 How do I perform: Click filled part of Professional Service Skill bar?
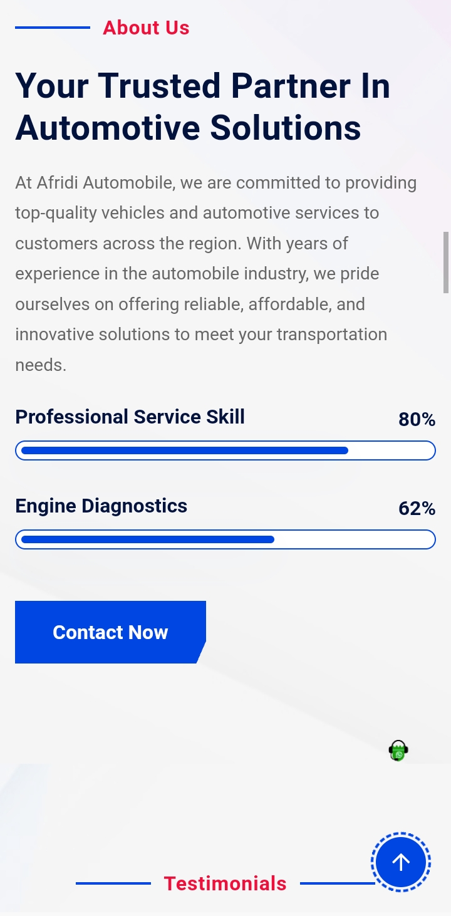point(184,450)
